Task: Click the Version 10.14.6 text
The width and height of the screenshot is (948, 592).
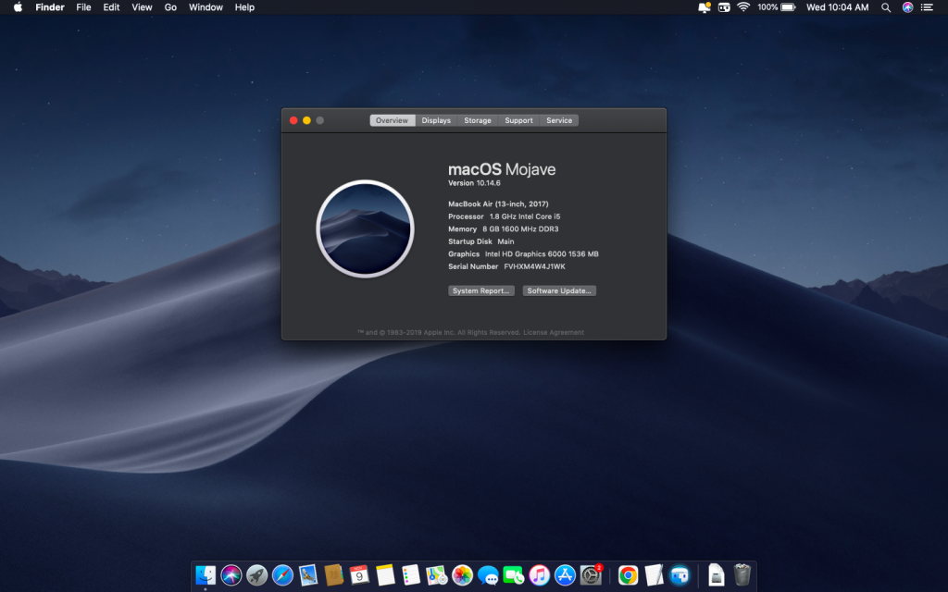Action: (474, 183)
